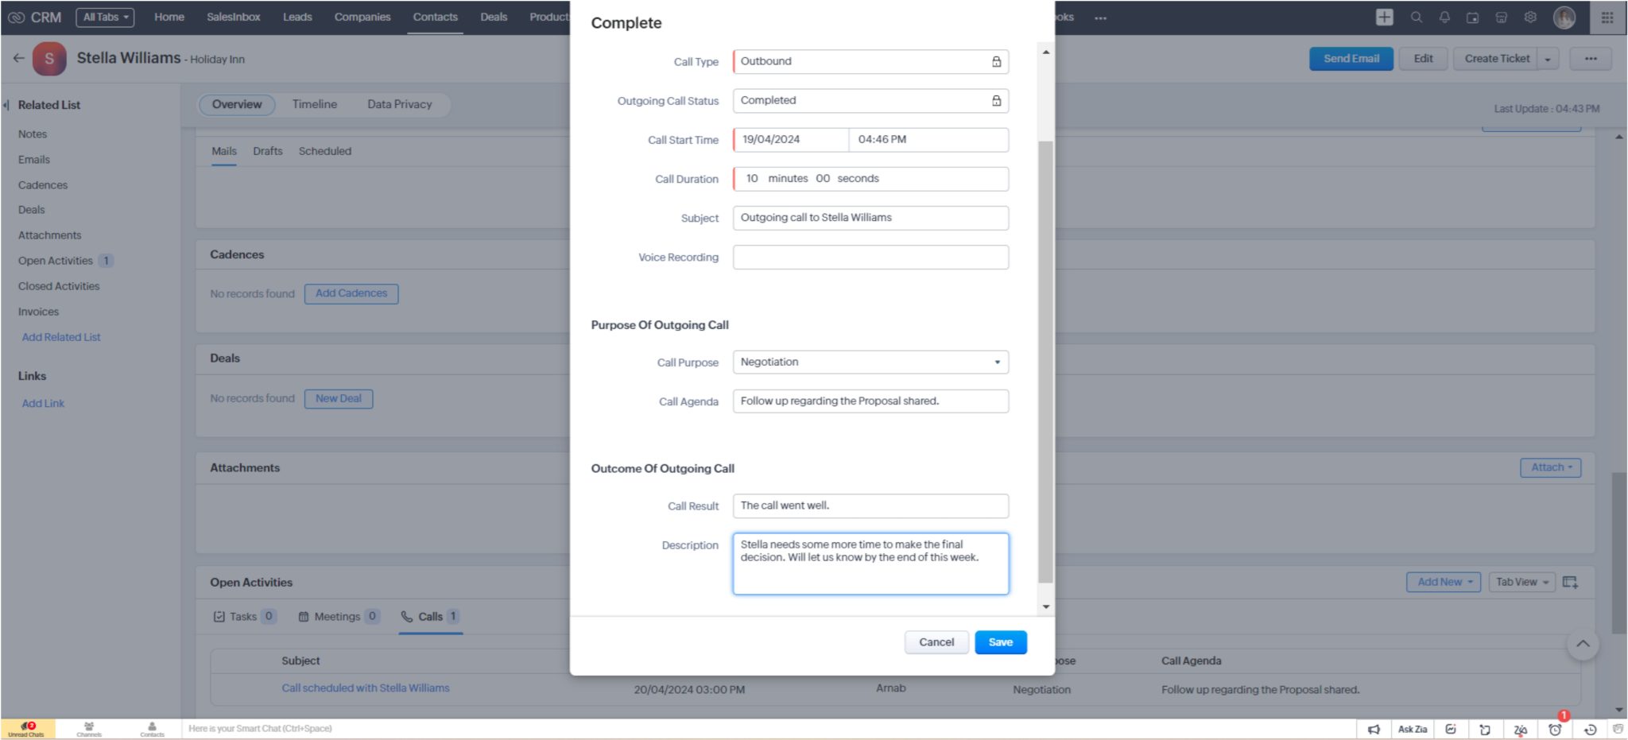Open the recently viewed history icon
Screen dimensions: 1628x740
pos(1591,729)
